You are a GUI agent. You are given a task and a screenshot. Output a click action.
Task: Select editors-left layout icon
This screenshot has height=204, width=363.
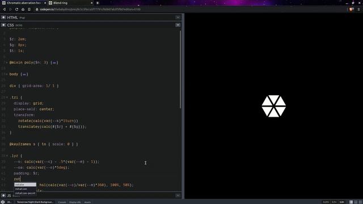click(x=351, y=202)
